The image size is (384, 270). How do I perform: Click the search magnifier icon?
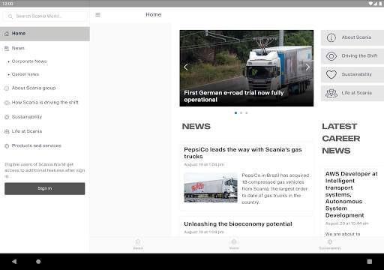10,16
